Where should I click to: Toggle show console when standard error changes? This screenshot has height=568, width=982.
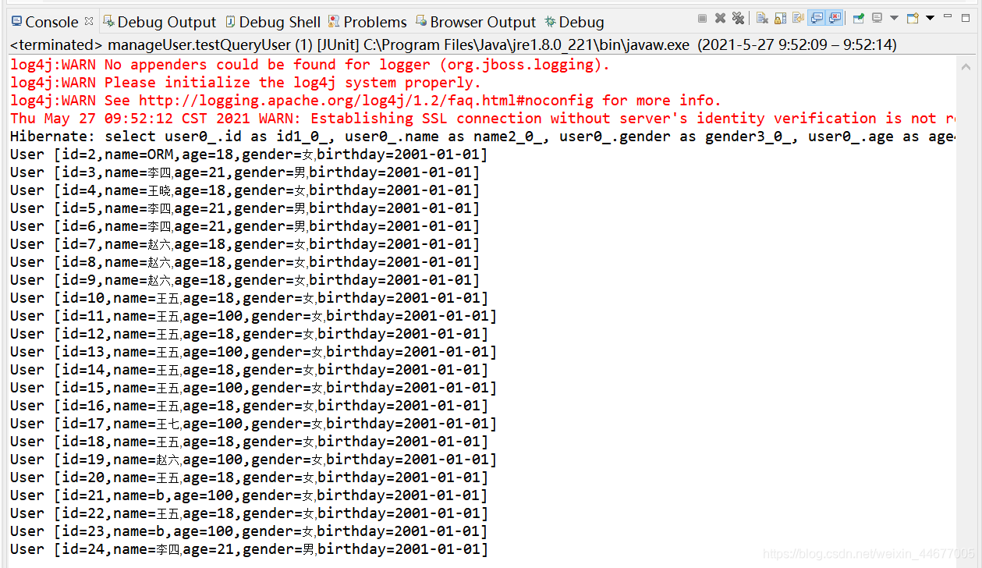point(835,18)
